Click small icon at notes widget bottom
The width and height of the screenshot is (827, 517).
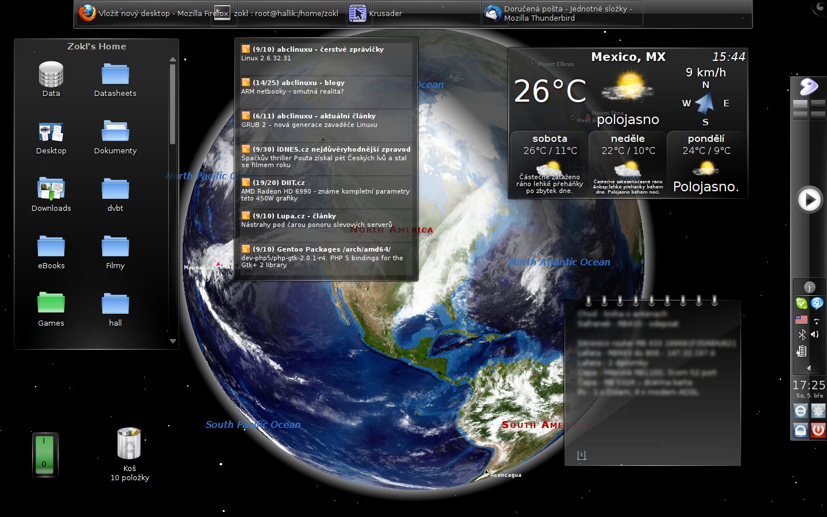581,455
